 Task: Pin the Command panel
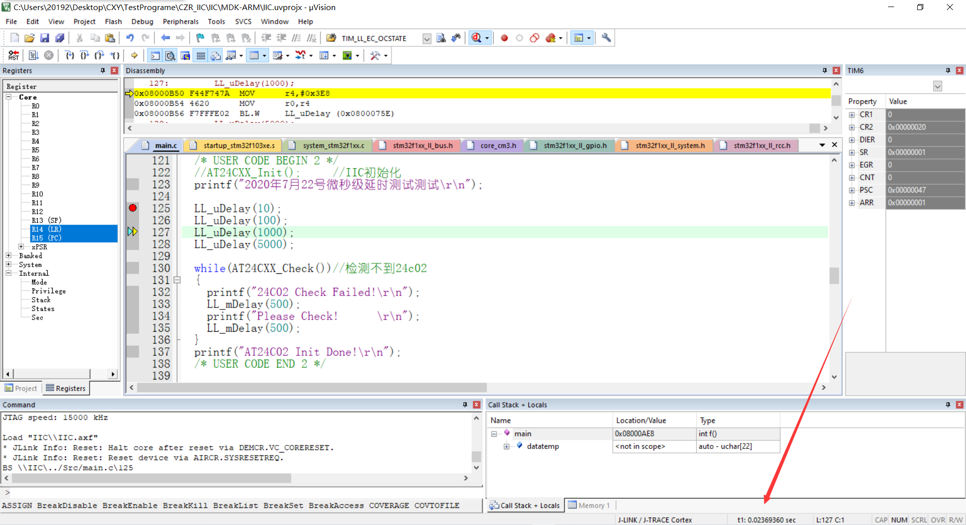[x=465, y=405]
